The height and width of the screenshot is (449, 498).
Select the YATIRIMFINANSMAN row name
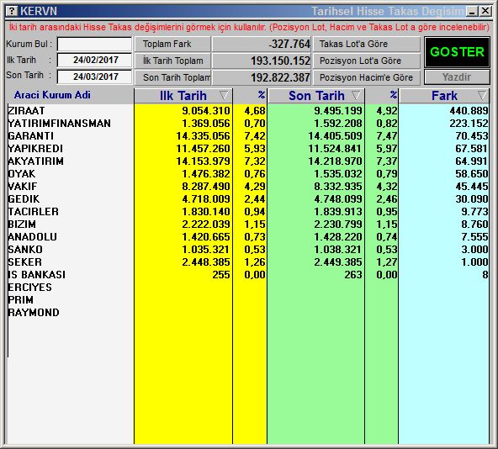click(60, 124)
